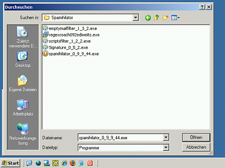The image size is (225, 168).
Task: Open Zuletzt verwendete Dokumente location
Action: pyautogui.click(x=23, y=37)
